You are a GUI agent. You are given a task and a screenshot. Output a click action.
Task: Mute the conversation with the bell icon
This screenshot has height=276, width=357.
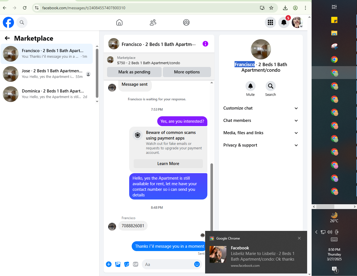coord(251,86)
